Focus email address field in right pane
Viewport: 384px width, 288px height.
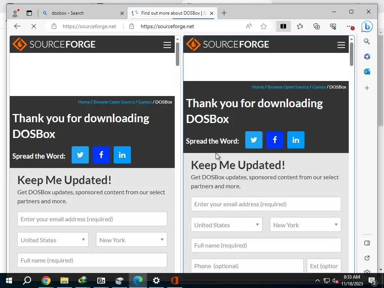(x=266, y=204)
